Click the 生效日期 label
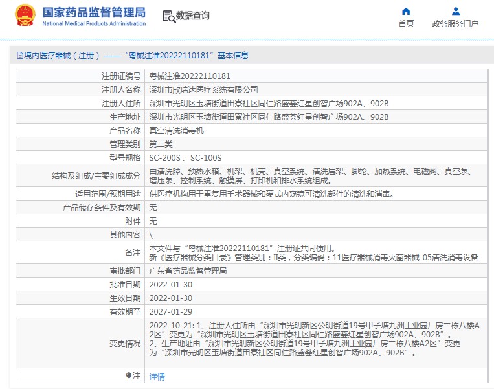The image size is (494, 389). (125, 298)
